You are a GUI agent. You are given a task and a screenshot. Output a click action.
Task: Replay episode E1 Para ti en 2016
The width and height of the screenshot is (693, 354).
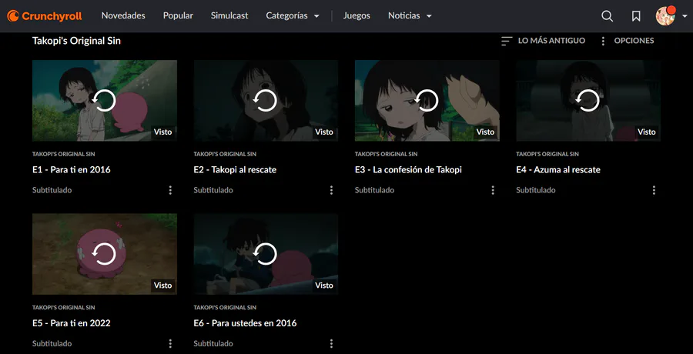104,101
